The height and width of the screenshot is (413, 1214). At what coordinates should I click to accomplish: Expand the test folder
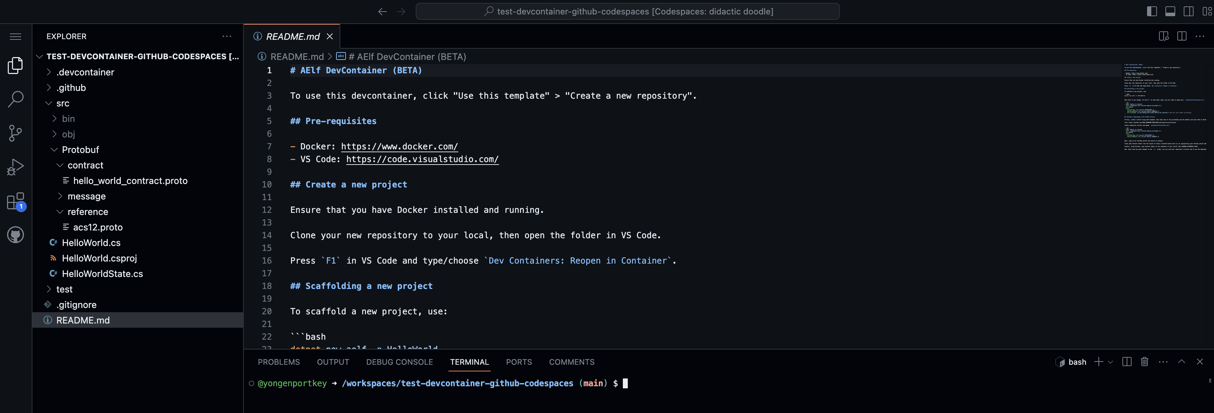[x=138, y=289]
